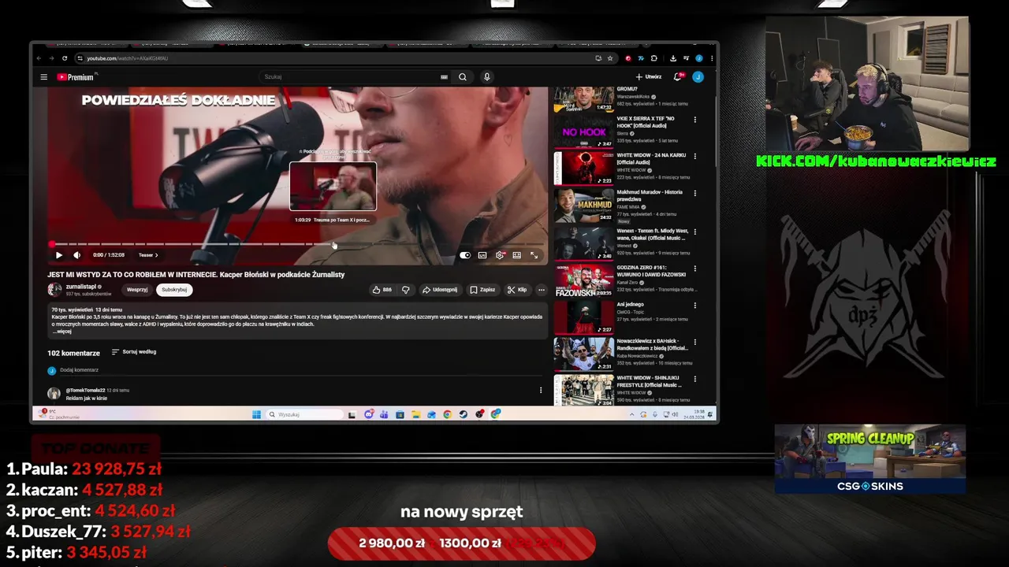Open Nowaczkiewicz x BAHsick recommended video

[583, 354]
